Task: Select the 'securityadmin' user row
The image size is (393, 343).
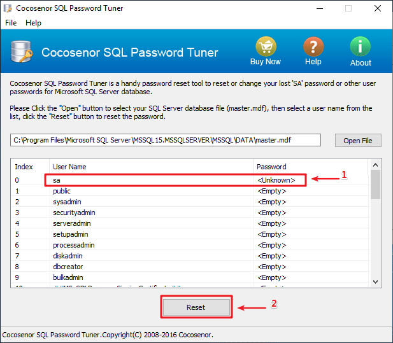Action: point(190,213)
